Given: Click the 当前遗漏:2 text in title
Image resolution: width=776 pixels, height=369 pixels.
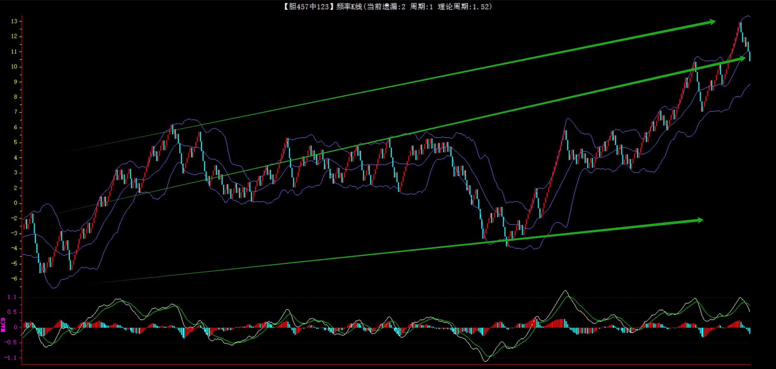Looking at the screenshot, I should click(386, 7).
